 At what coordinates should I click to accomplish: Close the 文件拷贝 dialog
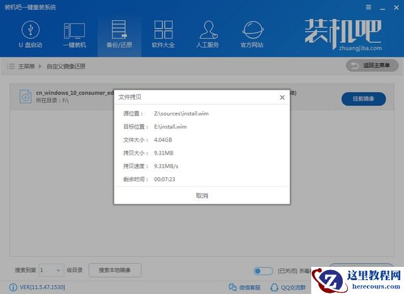click(x=282, y=97)
